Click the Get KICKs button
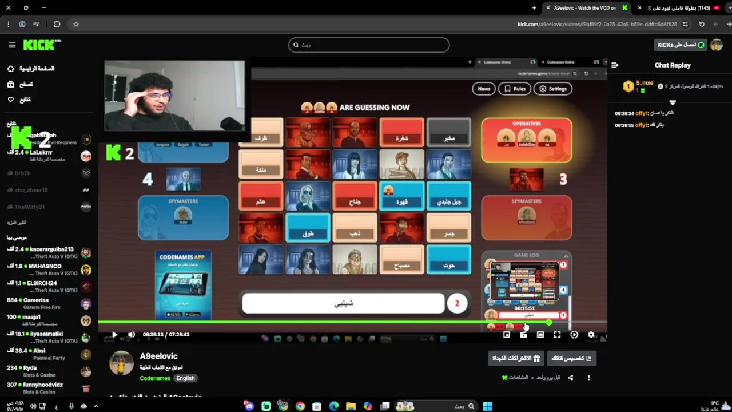The width and height of the screenshot is (732, 412). (x=681, y=45)
